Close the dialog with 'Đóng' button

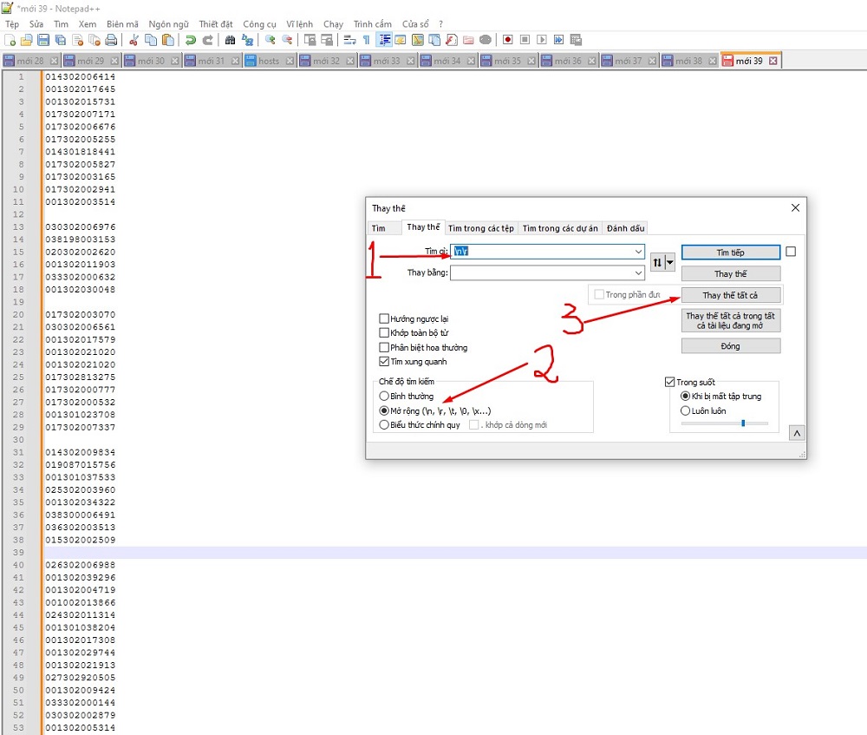(731, 346)
